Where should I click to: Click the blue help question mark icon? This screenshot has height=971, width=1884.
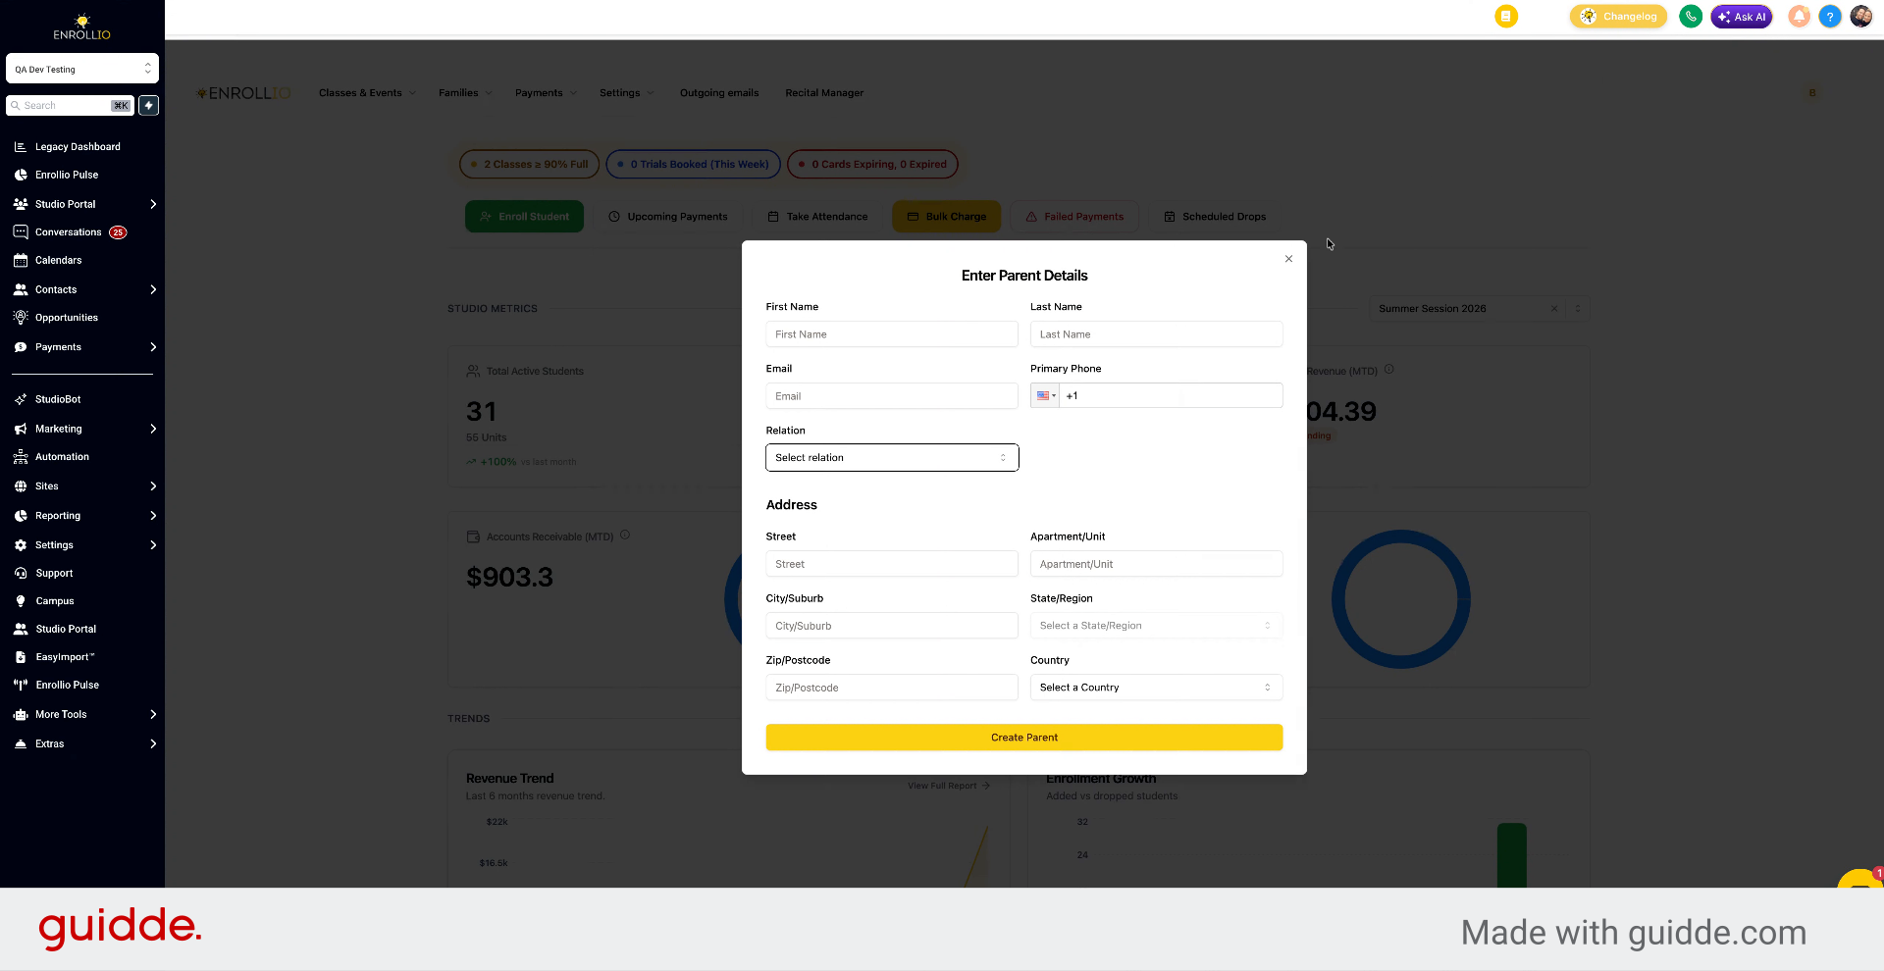click(1830, 17)
